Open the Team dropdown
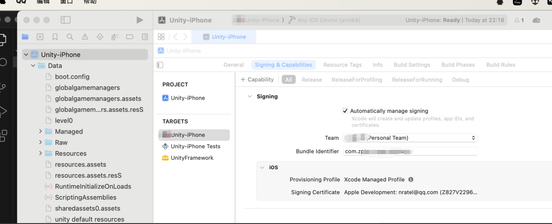This screenshot has width=552, height=224. [410, 138]
